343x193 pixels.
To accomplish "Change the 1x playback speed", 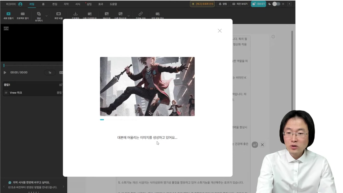I will click(50, 73).
